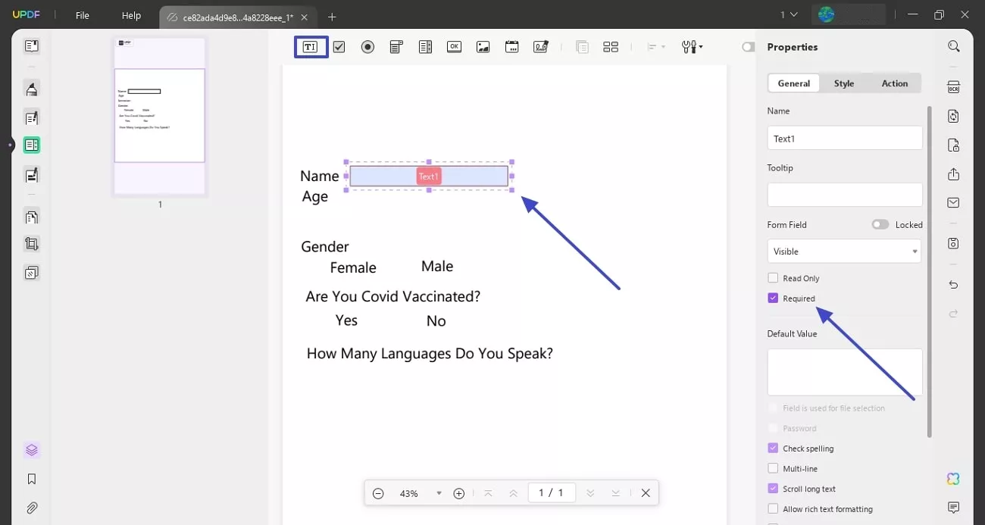Click the page number field 1 / 1

(x=552, y=492)
